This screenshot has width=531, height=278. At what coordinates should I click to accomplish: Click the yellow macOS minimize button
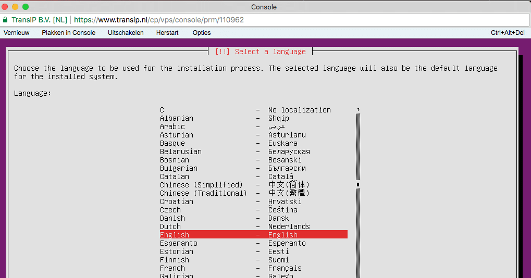[x=15, y=7]
